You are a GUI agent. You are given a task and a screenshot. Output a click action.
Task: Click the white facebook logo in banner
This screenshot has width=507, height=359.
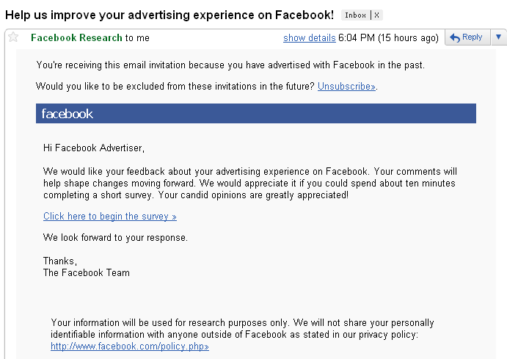coord(68,114)
